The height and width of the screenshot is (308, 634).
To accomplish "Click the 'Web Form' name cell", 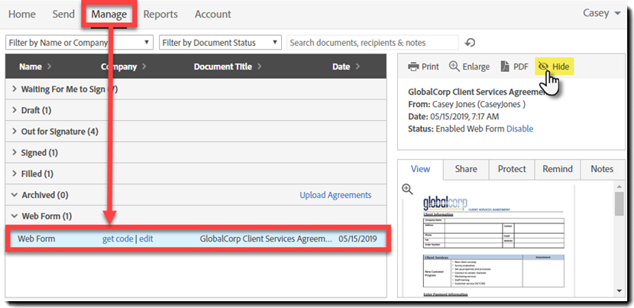I will click(37, 238).
